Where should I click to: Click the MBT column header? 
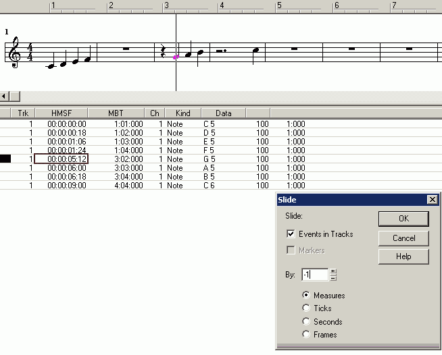116,113
